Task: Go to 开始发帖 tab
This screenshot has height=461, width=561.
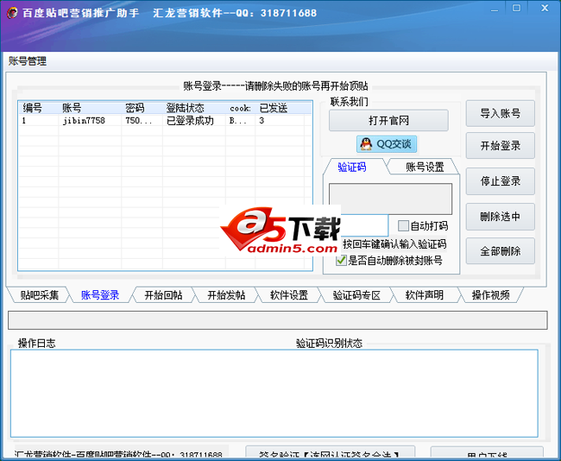Action: point(226,295)
